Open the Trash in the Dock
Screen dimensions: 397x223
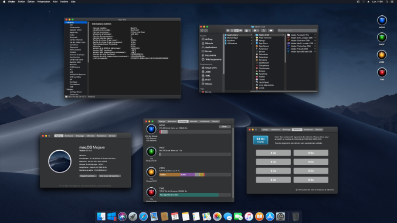pos(296,217)
